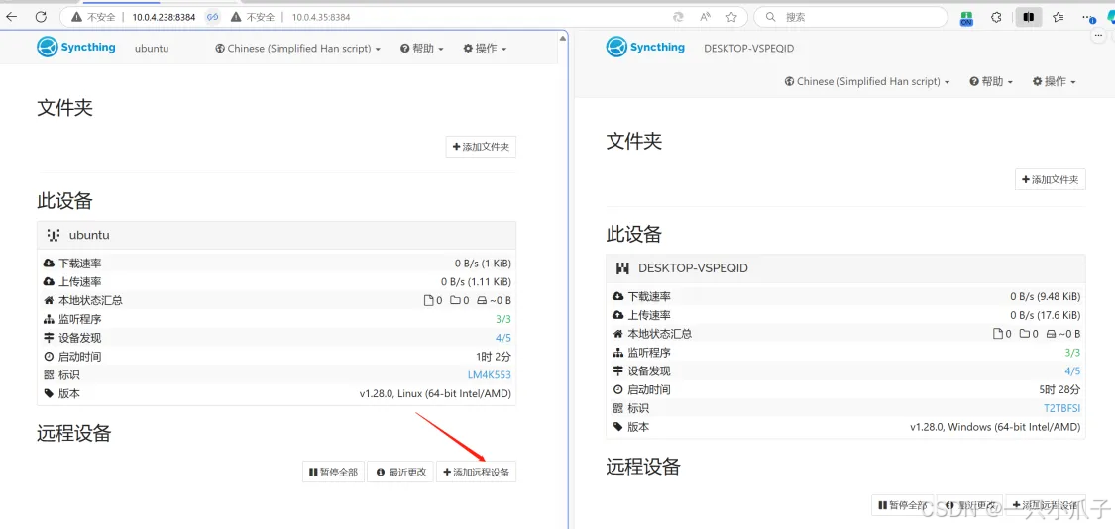The height and width of the screenshot is (529, 1115).
Task: Click local state home icon in ubuntu pane
Action: (49, 300)
